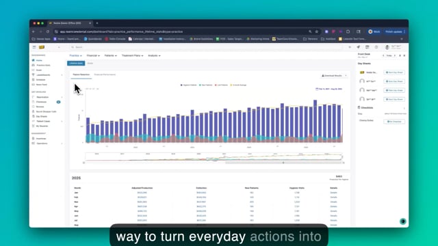Open the Practice dropdown menu
This screenshot has height=246, width=438.
coord(76,55)
